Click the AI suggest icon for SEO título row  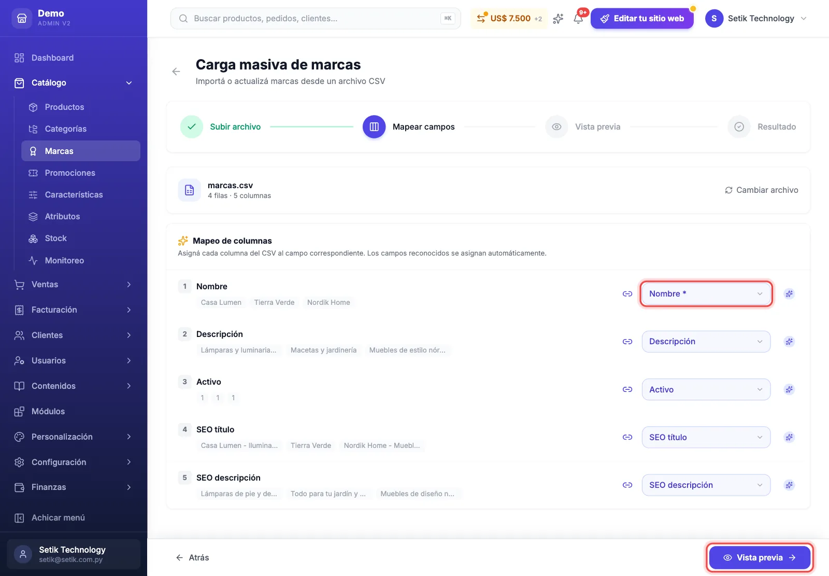pyautogui.click(x=789, y=437)
